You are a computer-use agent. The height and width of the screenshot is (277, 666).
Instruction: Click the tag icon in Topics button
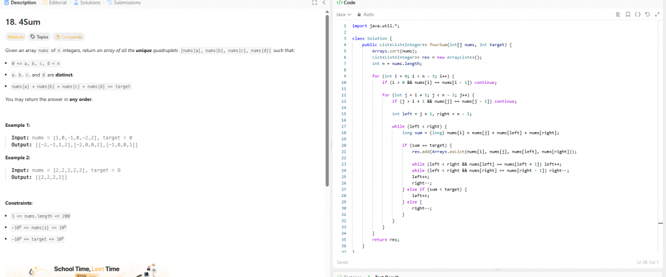click(x=33, y=37)
